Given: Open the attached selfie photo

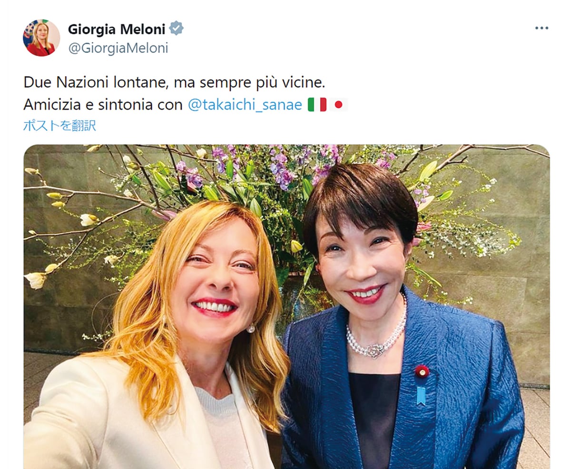Looking at the screenshot, I should [286, 307].
